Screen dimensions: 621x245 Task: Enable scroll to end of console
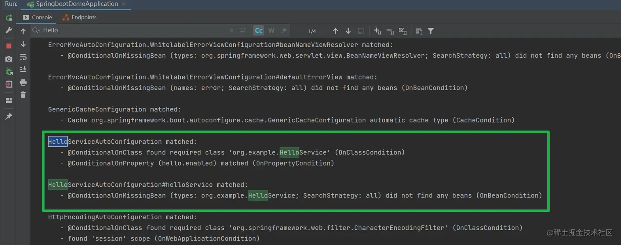pos(23,70)
